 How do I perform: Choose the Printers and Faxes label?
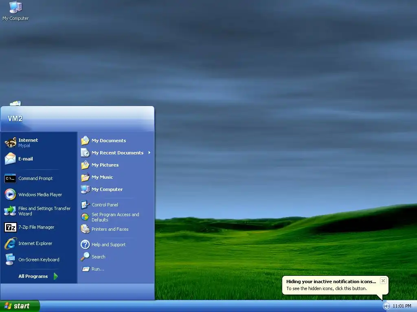click(110, 229)
